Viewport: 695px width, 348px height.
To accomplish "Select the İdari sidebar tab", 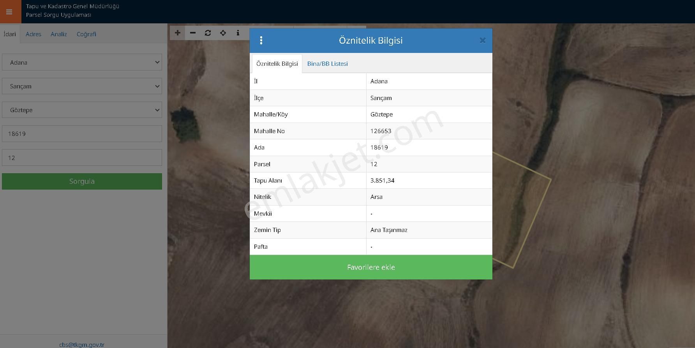I will pos(10,34).
